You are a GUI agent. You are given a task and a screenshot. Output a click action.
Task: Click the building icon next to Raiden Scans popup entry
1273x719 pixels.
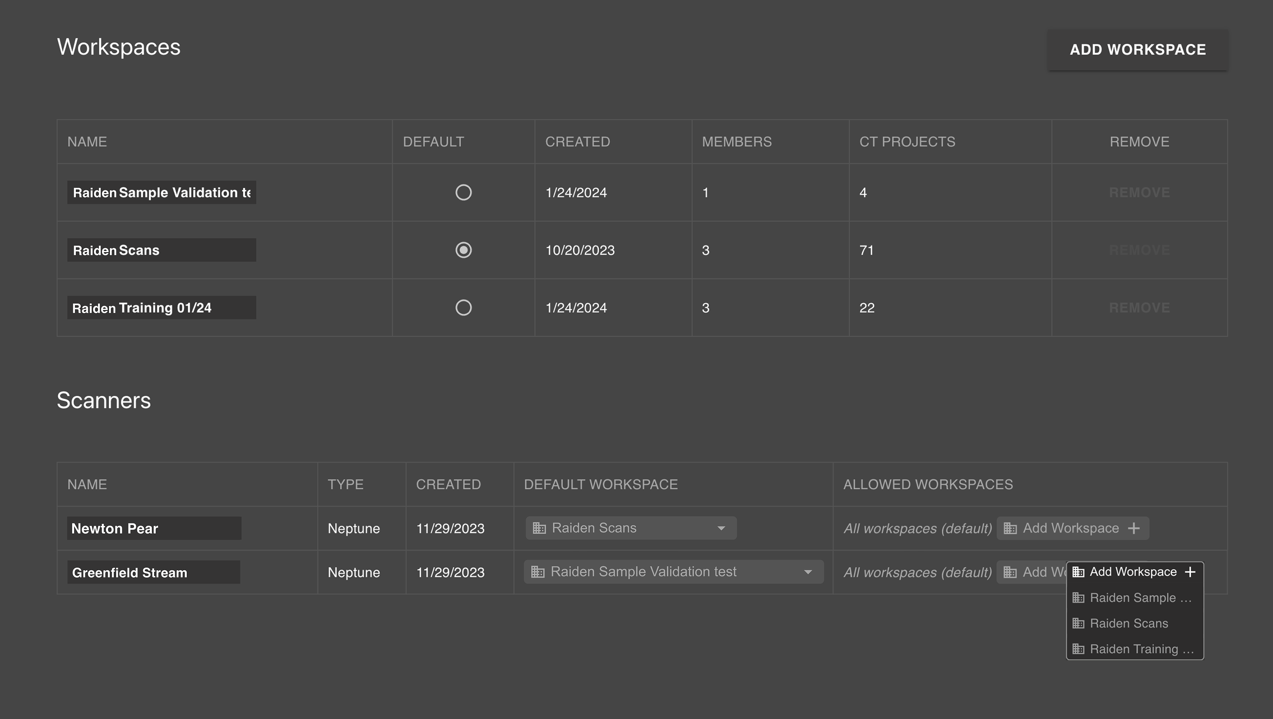pos(1079,623)
